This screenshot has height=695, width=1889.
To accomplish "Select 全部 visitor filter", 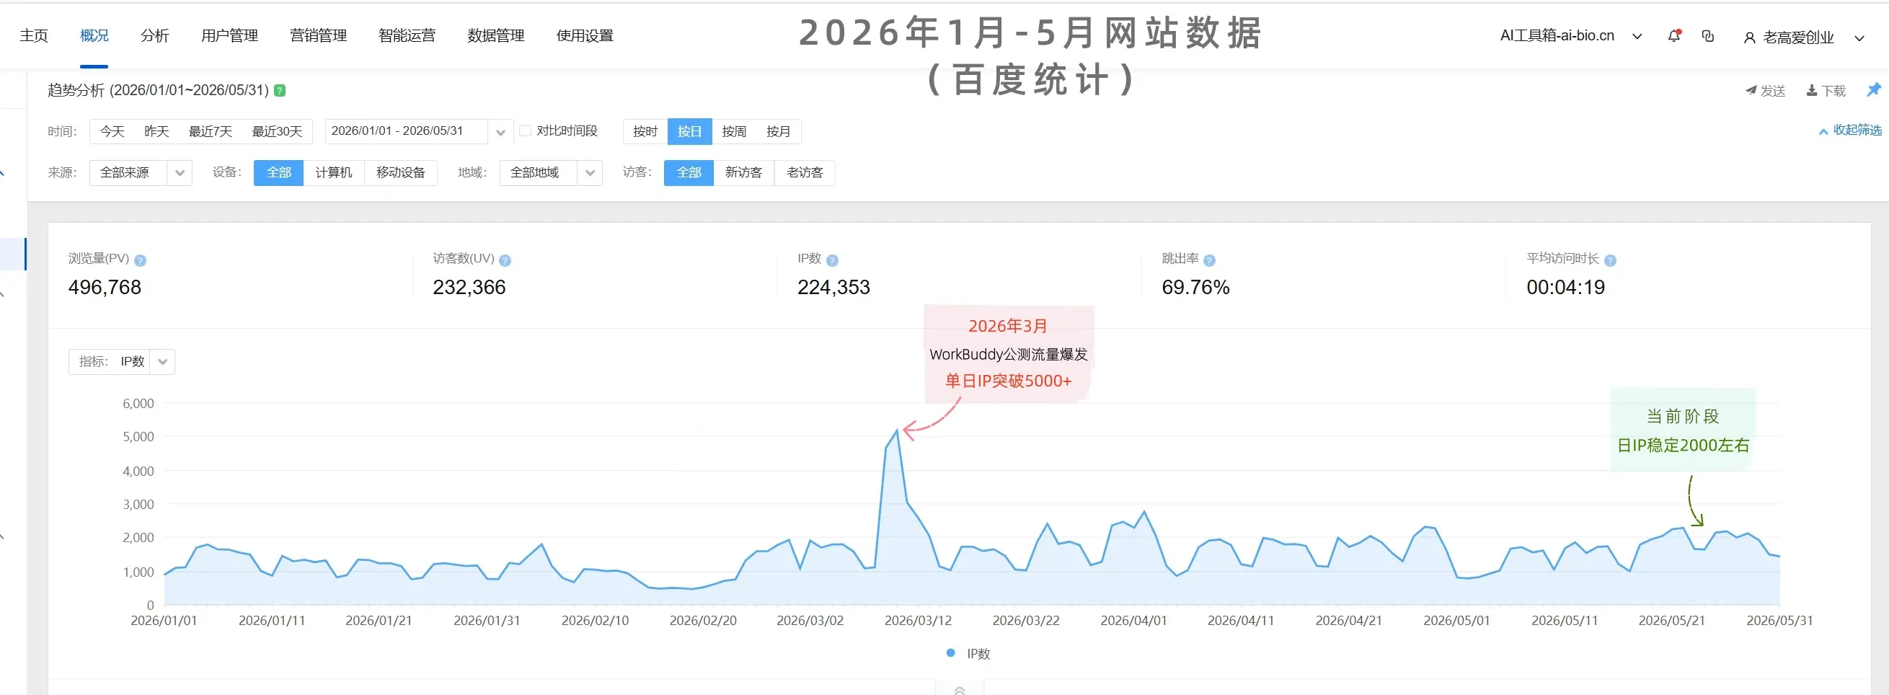I will pos(689,172).
